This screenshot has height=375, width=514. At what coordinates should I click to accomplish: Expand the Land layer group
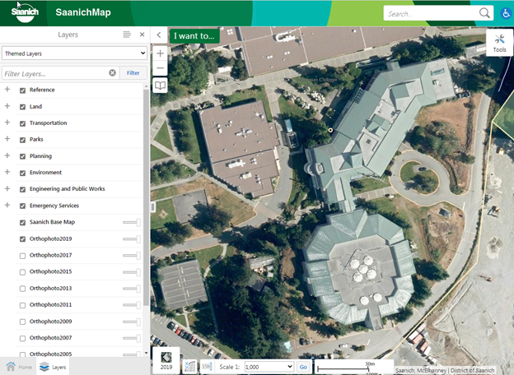pos(7,106)
